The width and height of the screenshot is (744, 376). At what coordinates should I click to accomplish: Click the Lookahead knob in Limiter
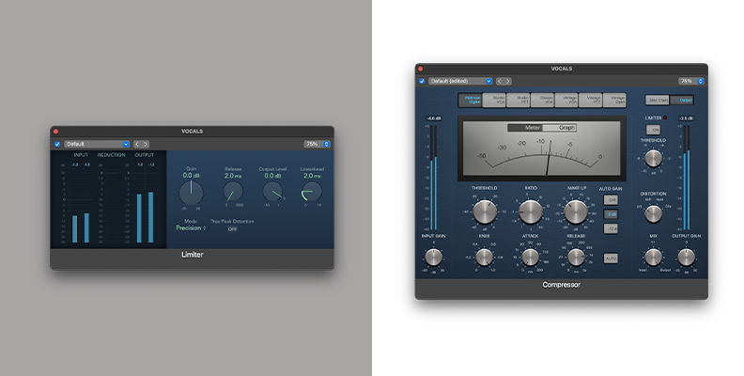pyautogui.click(x=312, y=192)
